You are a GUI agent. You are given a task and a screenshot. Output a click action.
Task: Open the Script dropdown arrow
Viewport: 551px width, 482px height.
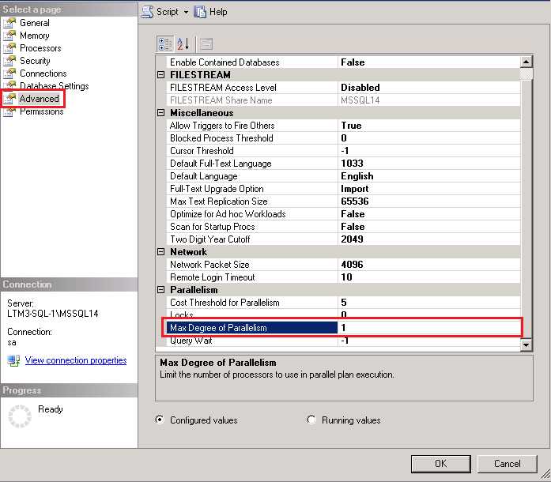186,12
